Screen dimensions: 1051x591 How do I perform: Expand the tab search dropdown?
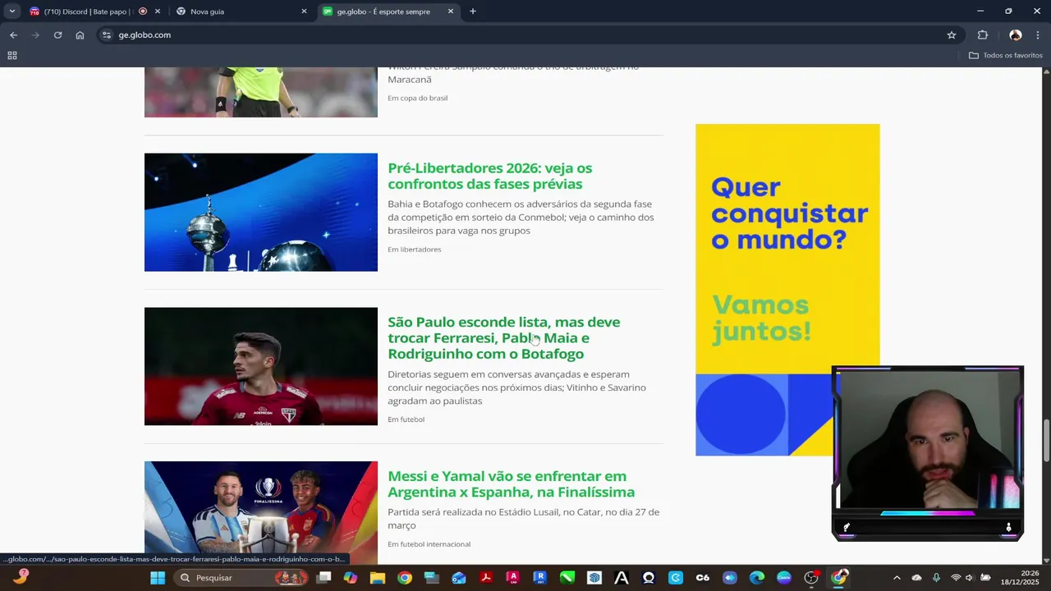pos(11,11)
